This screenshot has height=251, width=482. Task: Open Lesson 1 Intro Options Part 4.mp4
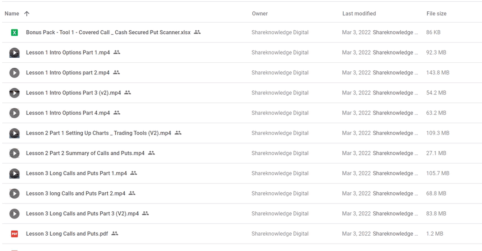[68, 113]
